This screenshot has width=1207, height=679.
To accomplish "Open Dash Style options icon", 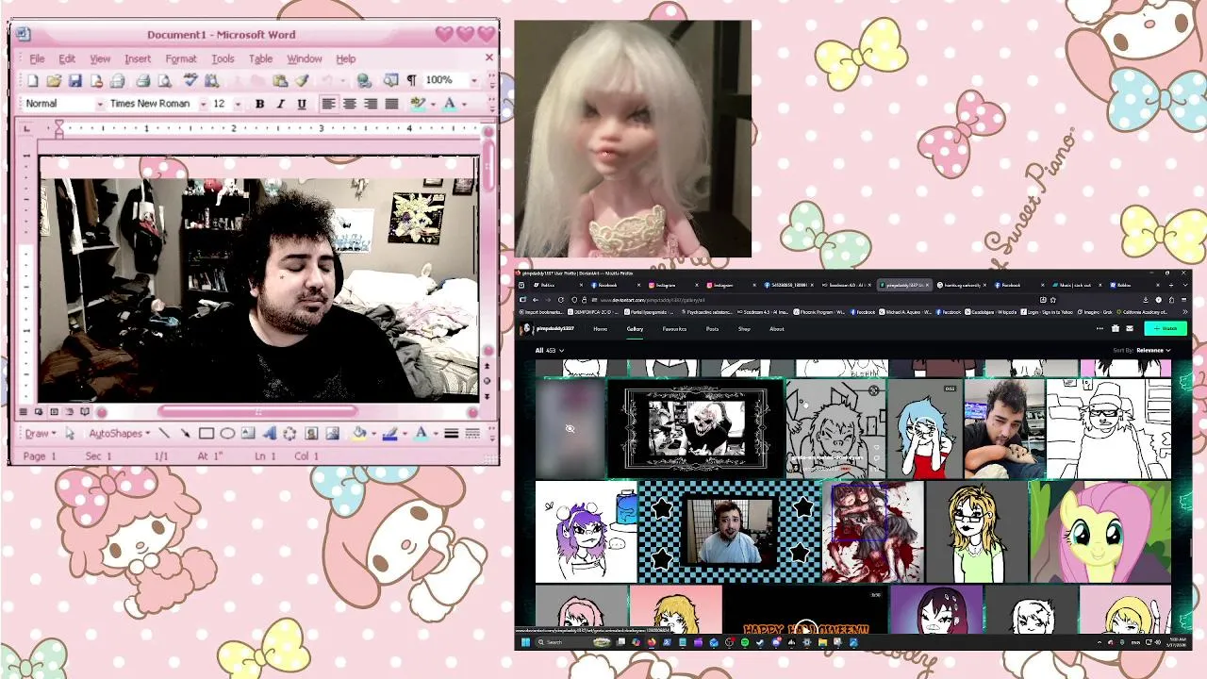I will (472, 434).
